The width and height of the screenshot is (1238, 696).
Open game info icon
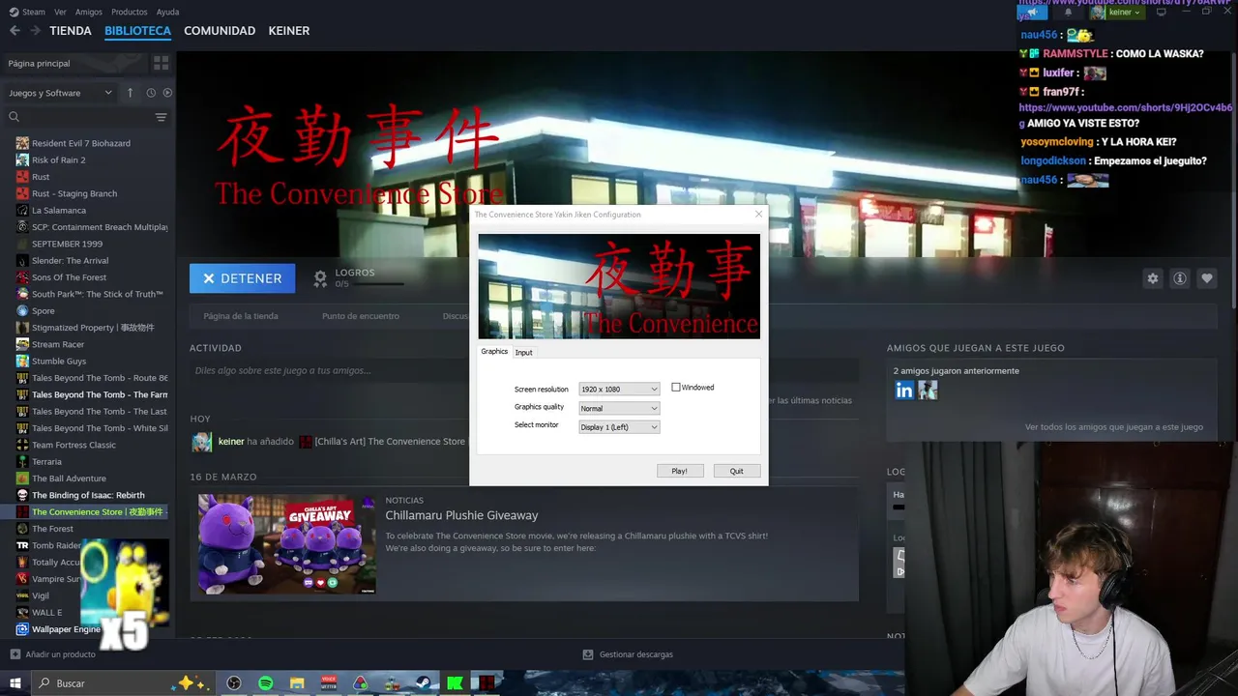1180,278
